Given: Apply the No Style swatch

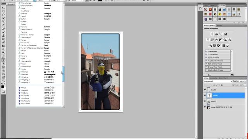Looking at the screenshot, I should 205,9.
